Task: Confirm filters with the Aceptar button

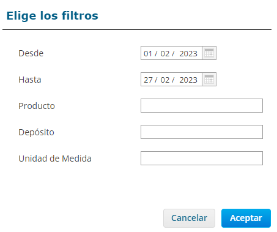Action: click(246, 218)
